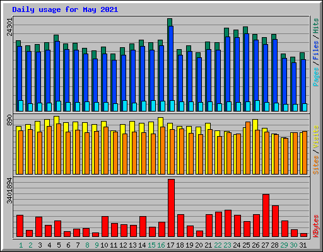Click the day label 27

pos(265,245)
